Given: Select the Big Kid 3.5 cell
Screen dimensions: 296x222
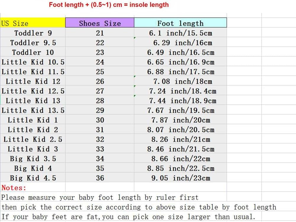Looking at the screenshot, I should pyautogui.click(x=33, y=159).
